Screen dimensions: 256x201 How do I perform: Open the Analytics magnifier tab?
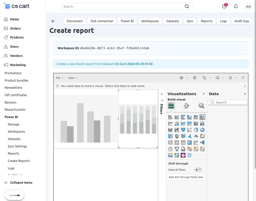click(x=201, y=106)
